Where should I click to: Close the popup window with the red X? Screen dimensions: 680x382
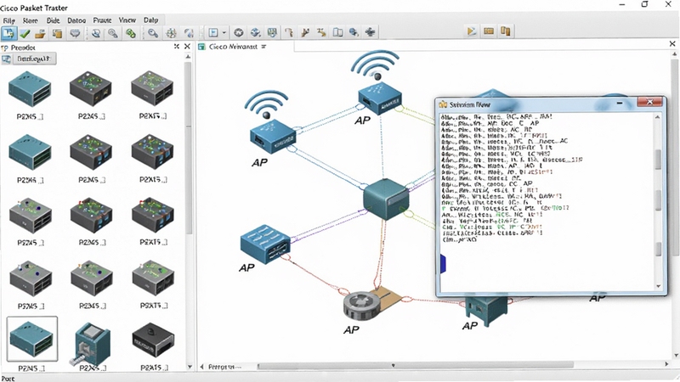pyautogui.click(x=649, y=102)
